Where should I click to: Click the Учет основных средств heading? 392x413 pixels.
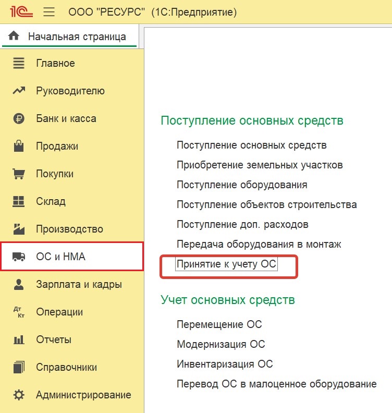click(x=228, y=300)
